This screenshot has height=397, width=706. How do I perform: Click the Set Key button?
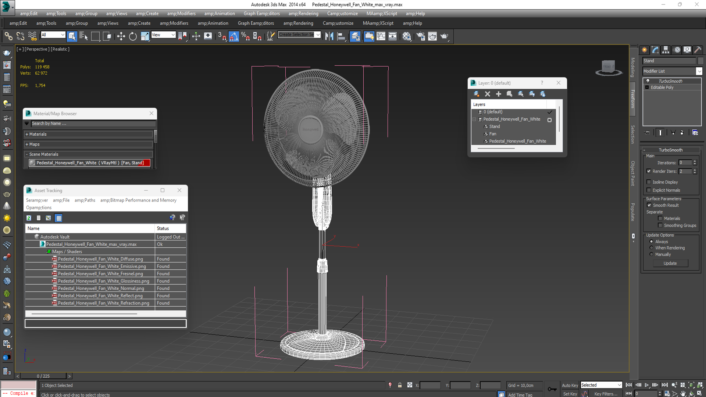pyautogui.click(x=570, y=394)
